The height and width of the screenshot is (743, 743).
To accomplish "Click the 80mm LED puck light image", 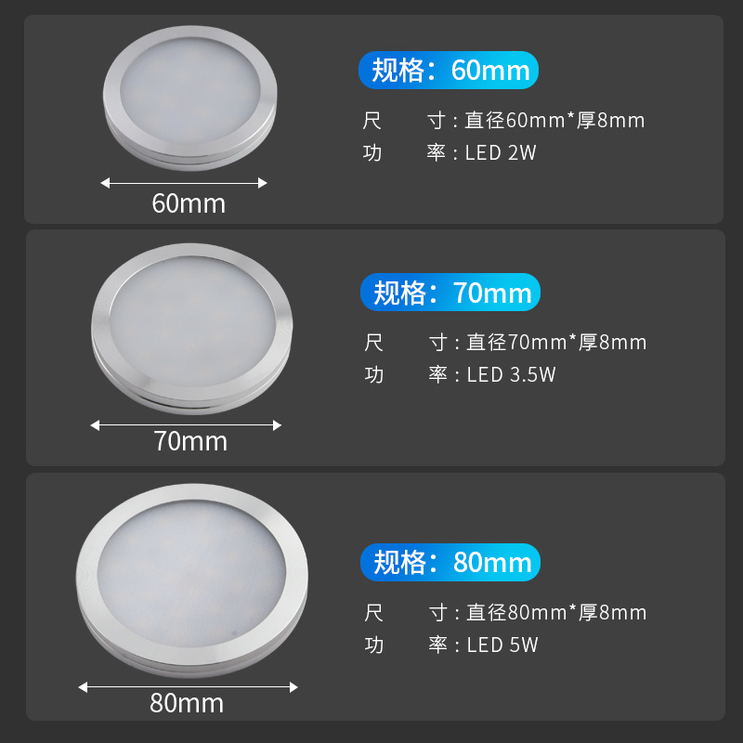I will point(191,580).
